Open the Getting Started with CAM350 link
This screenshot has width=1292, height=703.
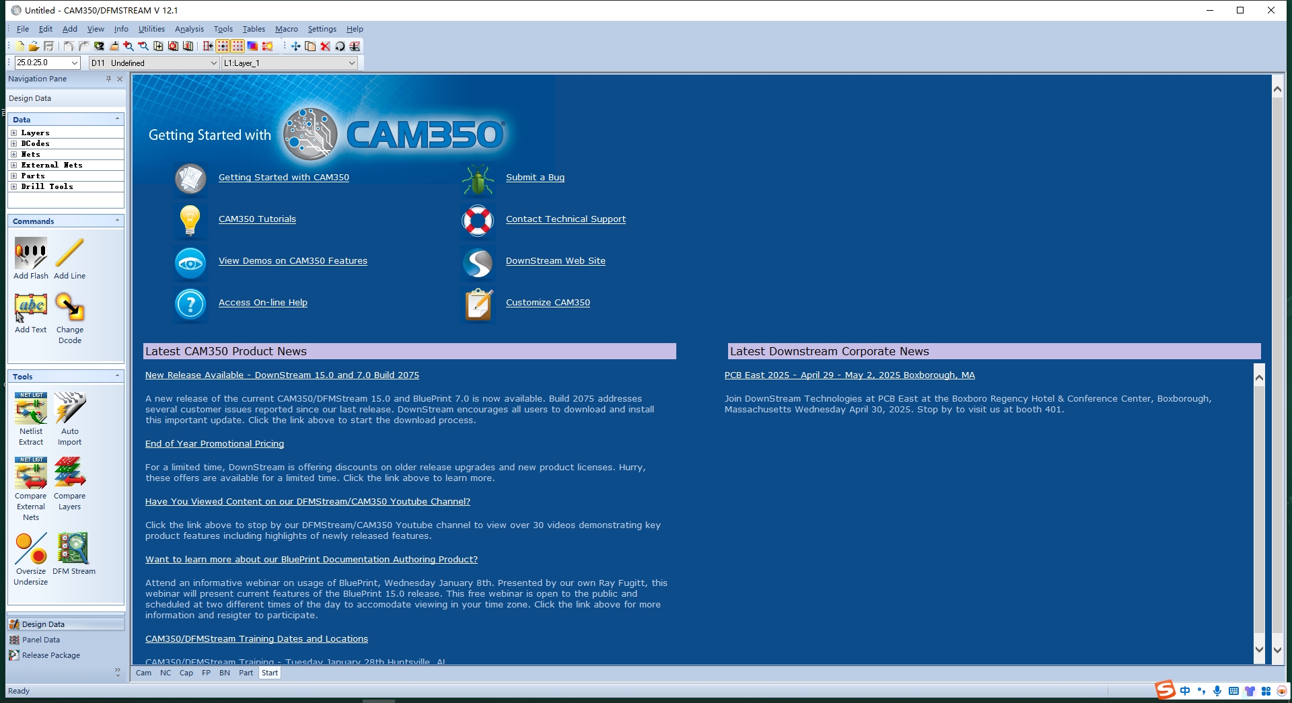click(284, 178)
